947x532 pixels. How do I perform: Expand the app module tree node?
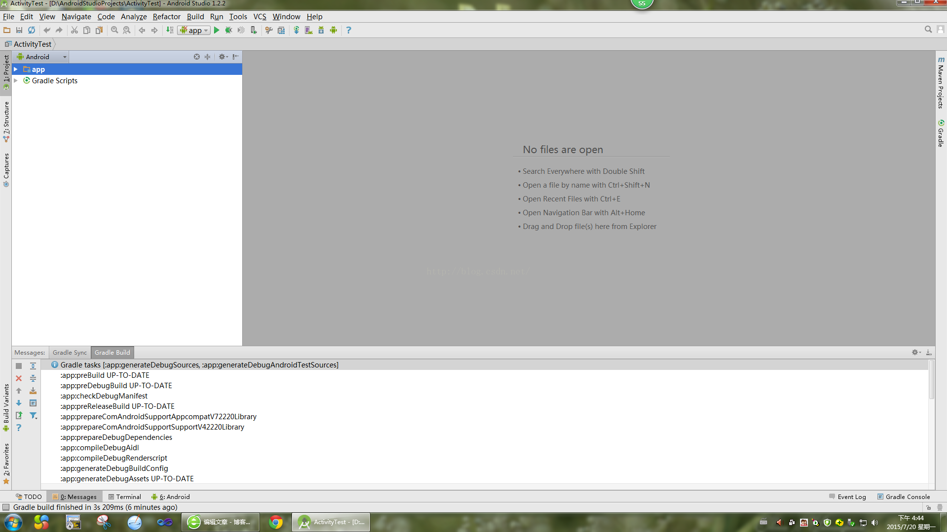[16, 69]
